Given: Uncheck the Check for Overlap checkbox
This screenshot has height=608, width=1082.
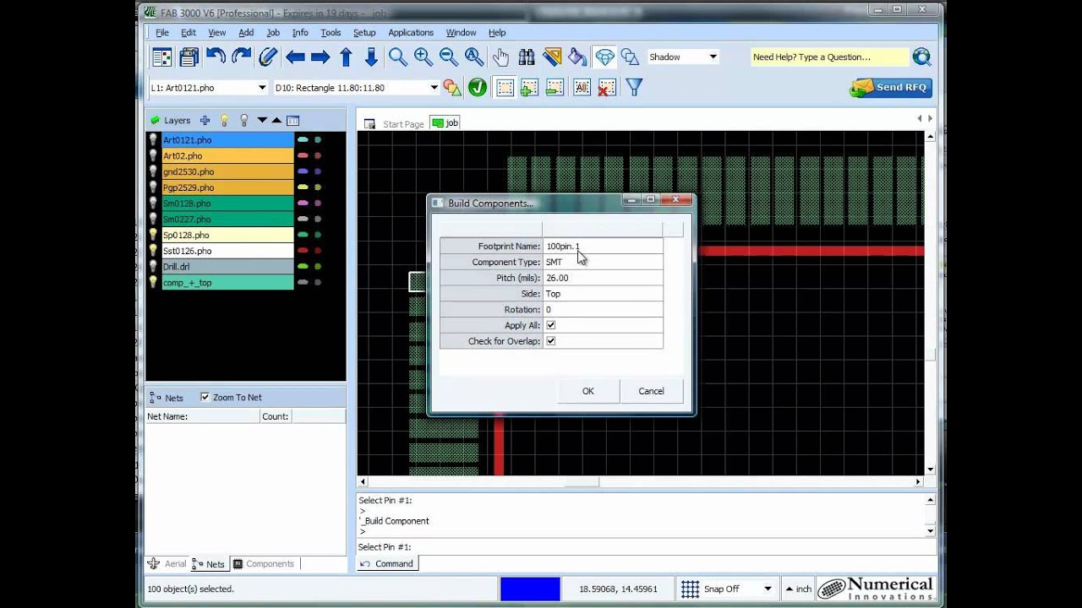Looking at the screenshot, I should point(551,341).
